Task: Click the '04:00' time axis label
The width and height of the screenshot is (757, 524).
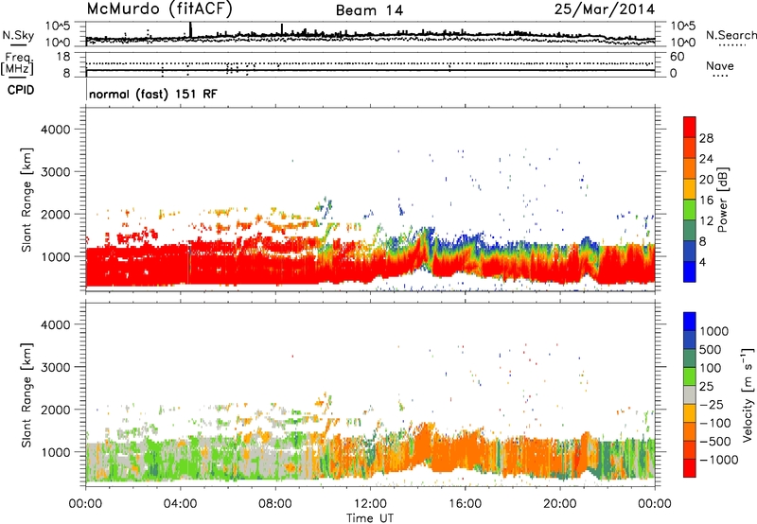Action: (180, 504)
